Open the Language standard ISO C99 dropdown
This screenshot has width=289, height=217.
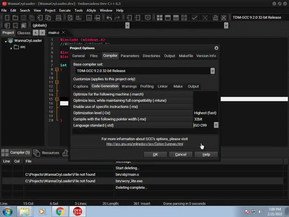tap(216, 125)
